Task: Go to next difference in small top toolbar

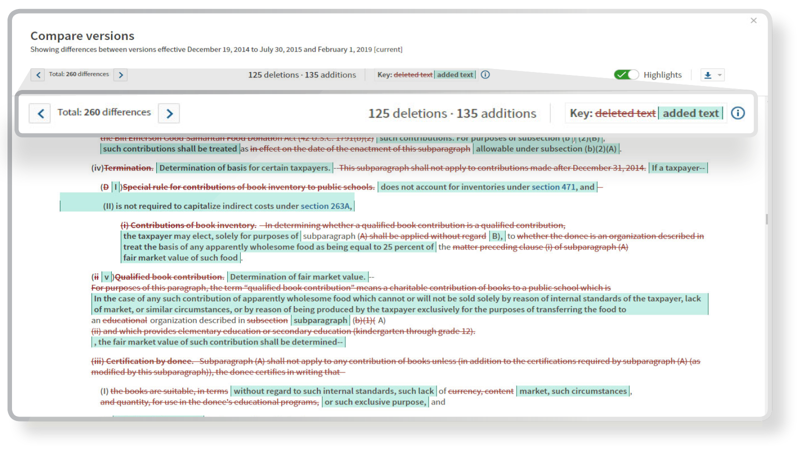Action: 121,75
